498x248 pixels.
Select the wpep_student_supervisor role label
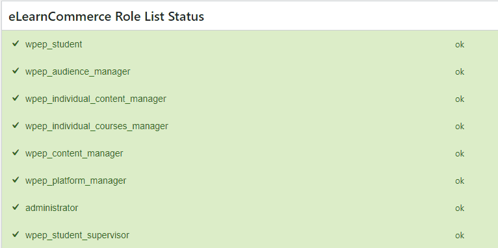pyautogui.click(x=77, y=235)
